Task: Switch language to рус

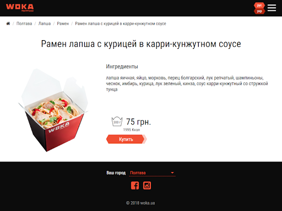Action: click(259, 5)
